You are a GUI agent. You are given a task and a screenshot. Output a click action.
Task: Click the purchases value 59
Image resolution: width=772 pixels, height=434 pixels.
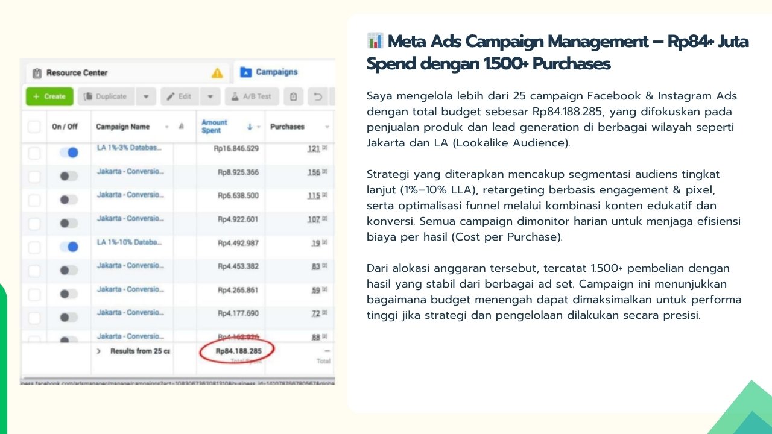(x=316, y=290)
